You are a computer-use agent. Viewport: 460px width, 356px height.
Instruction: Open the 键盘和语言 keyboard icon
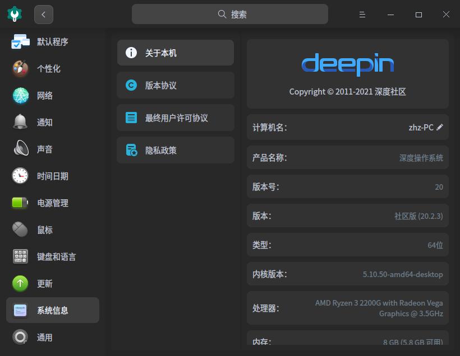coord(20,256)
